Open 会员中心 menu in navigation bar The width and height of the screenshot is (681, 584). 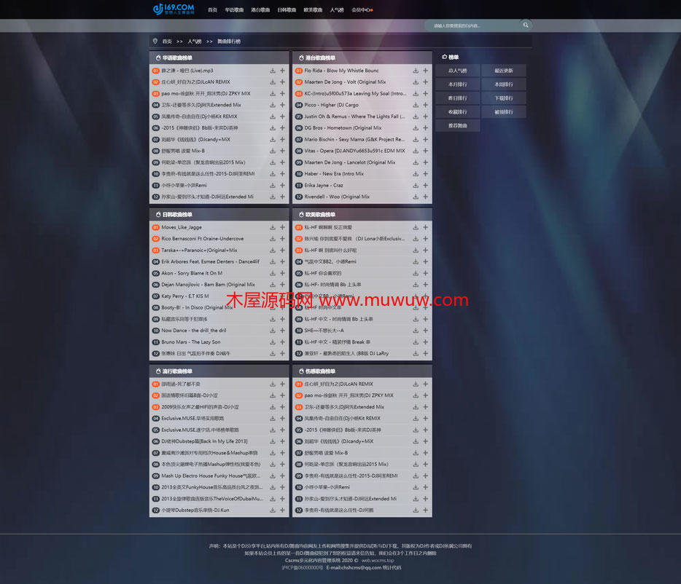361,10
